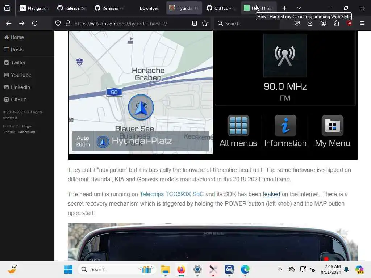371x278 pixels.
Task: Close the active Hyundai tab
Action: [196, 8]
